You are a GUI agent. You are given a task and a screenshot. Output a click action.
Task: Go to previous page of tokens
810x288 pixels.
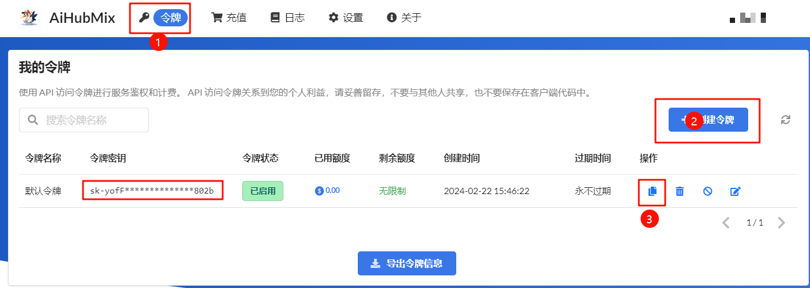tap(726, 223)
